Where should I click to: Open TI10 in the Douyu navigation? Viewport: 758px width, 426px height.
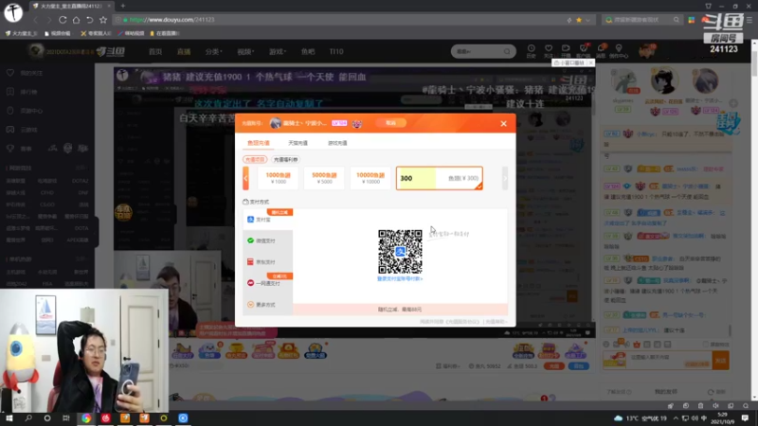[x=336, y=52]
